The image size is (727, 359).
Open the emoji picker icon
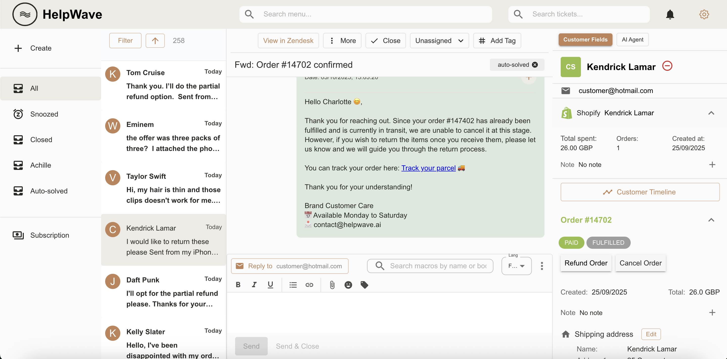click(x=348, y=285)
